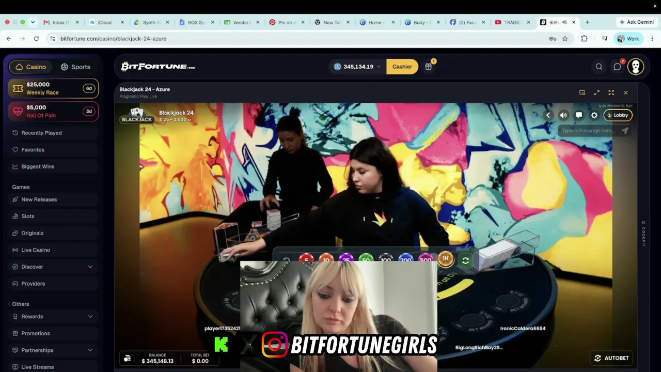Open the user profile avatar
The height and width of the screenshot is (372, 661).
636,67
